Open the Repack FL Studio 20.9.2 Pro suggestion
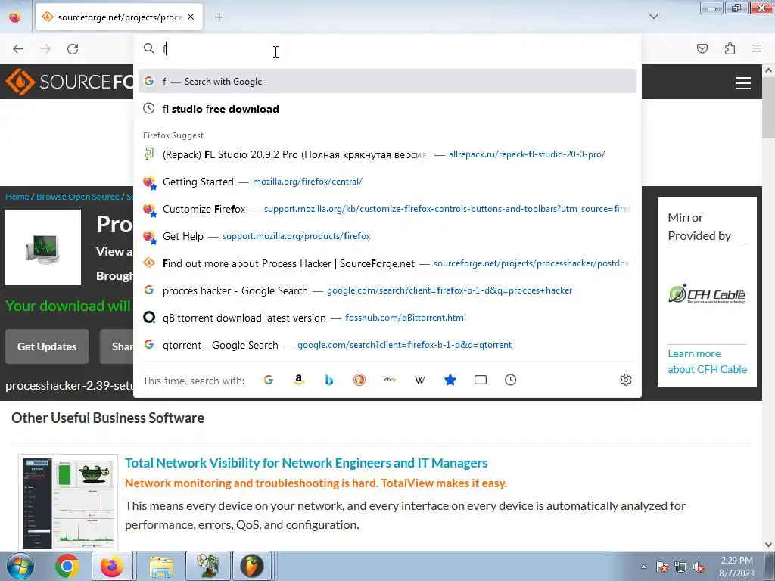Screen dimensions: 775x581 tap(387, 154)
